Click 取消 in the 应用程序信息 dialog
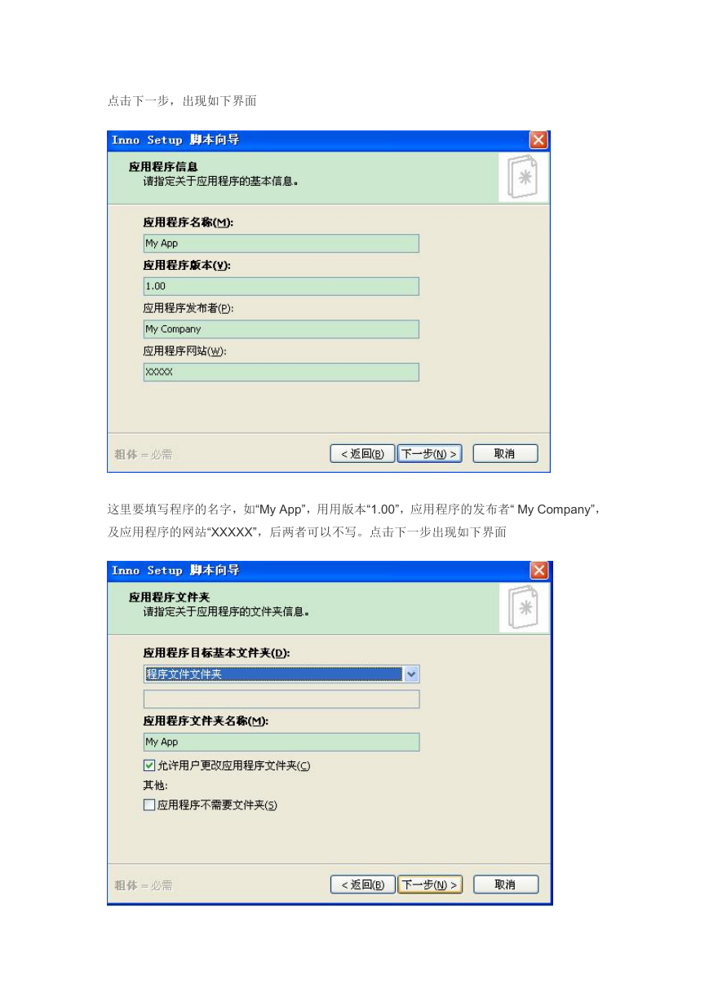The image size is (709, 1001). [x=505, y=454]
